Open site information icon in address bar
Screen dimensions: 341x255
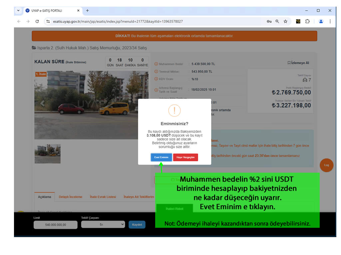click(x=48, y=22)
